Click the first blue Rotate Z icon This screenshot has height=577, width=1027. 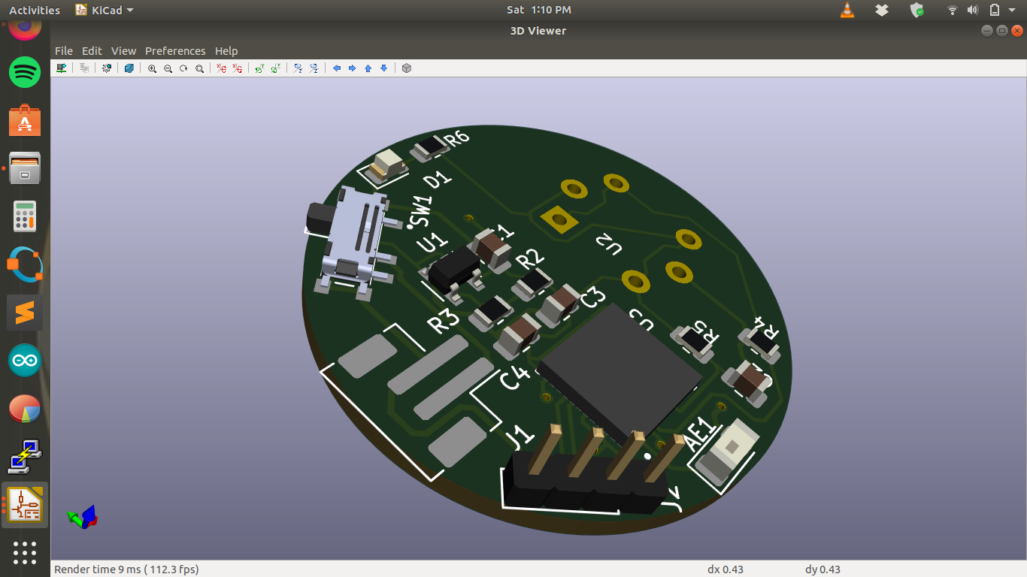(298, 68)
